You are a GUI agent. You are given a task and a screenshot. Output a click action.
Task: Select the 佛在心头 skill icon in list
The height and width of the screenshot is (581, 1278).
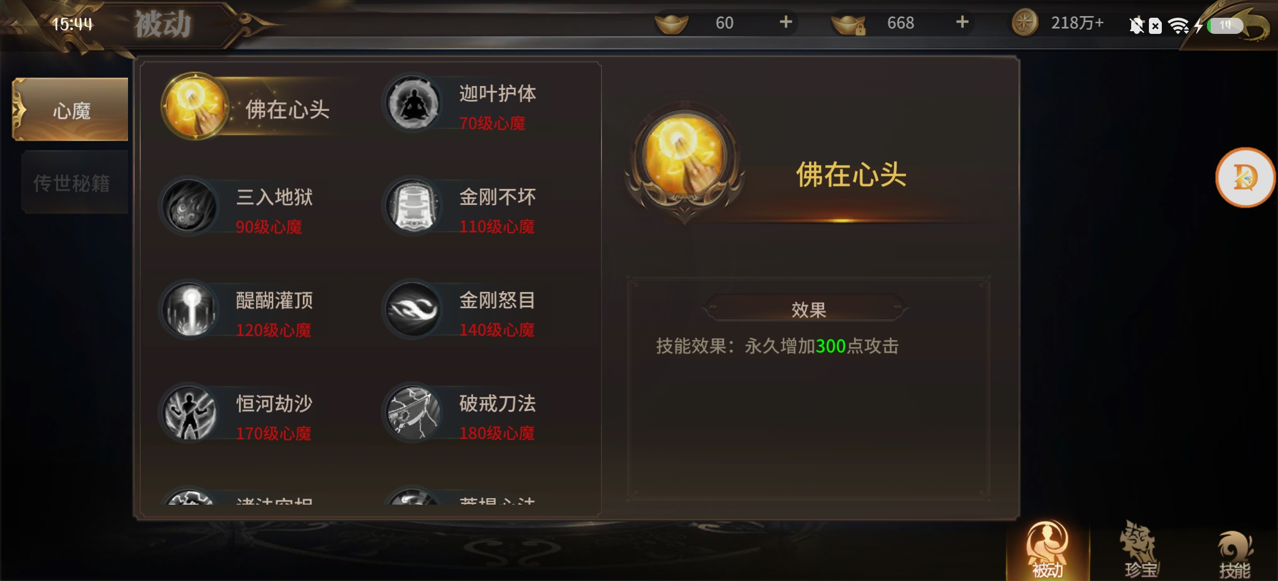(195, 106)
